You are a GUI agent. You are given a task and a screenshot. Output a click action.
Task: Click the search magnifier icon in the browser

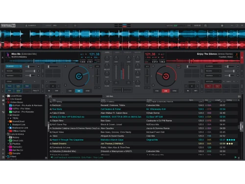[x=50, y=97]
